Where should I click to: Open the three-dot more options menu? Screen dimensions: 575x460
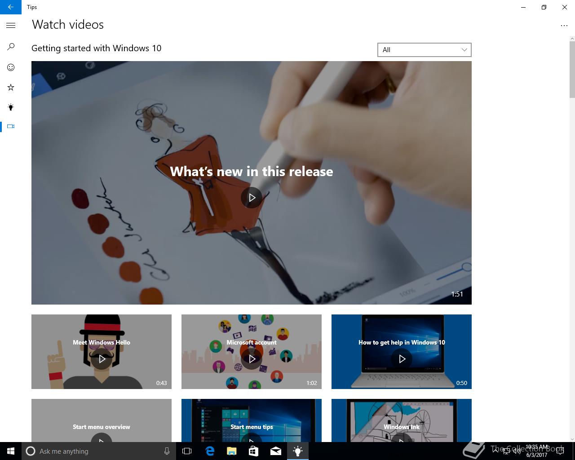pos(564,26)
